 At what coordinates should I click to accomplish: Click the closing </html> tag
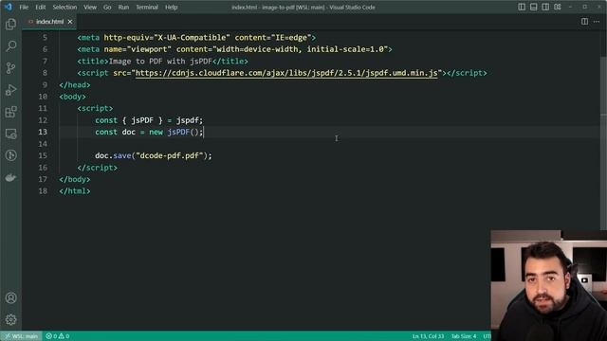pyautogui.click(x=75, y=191)
